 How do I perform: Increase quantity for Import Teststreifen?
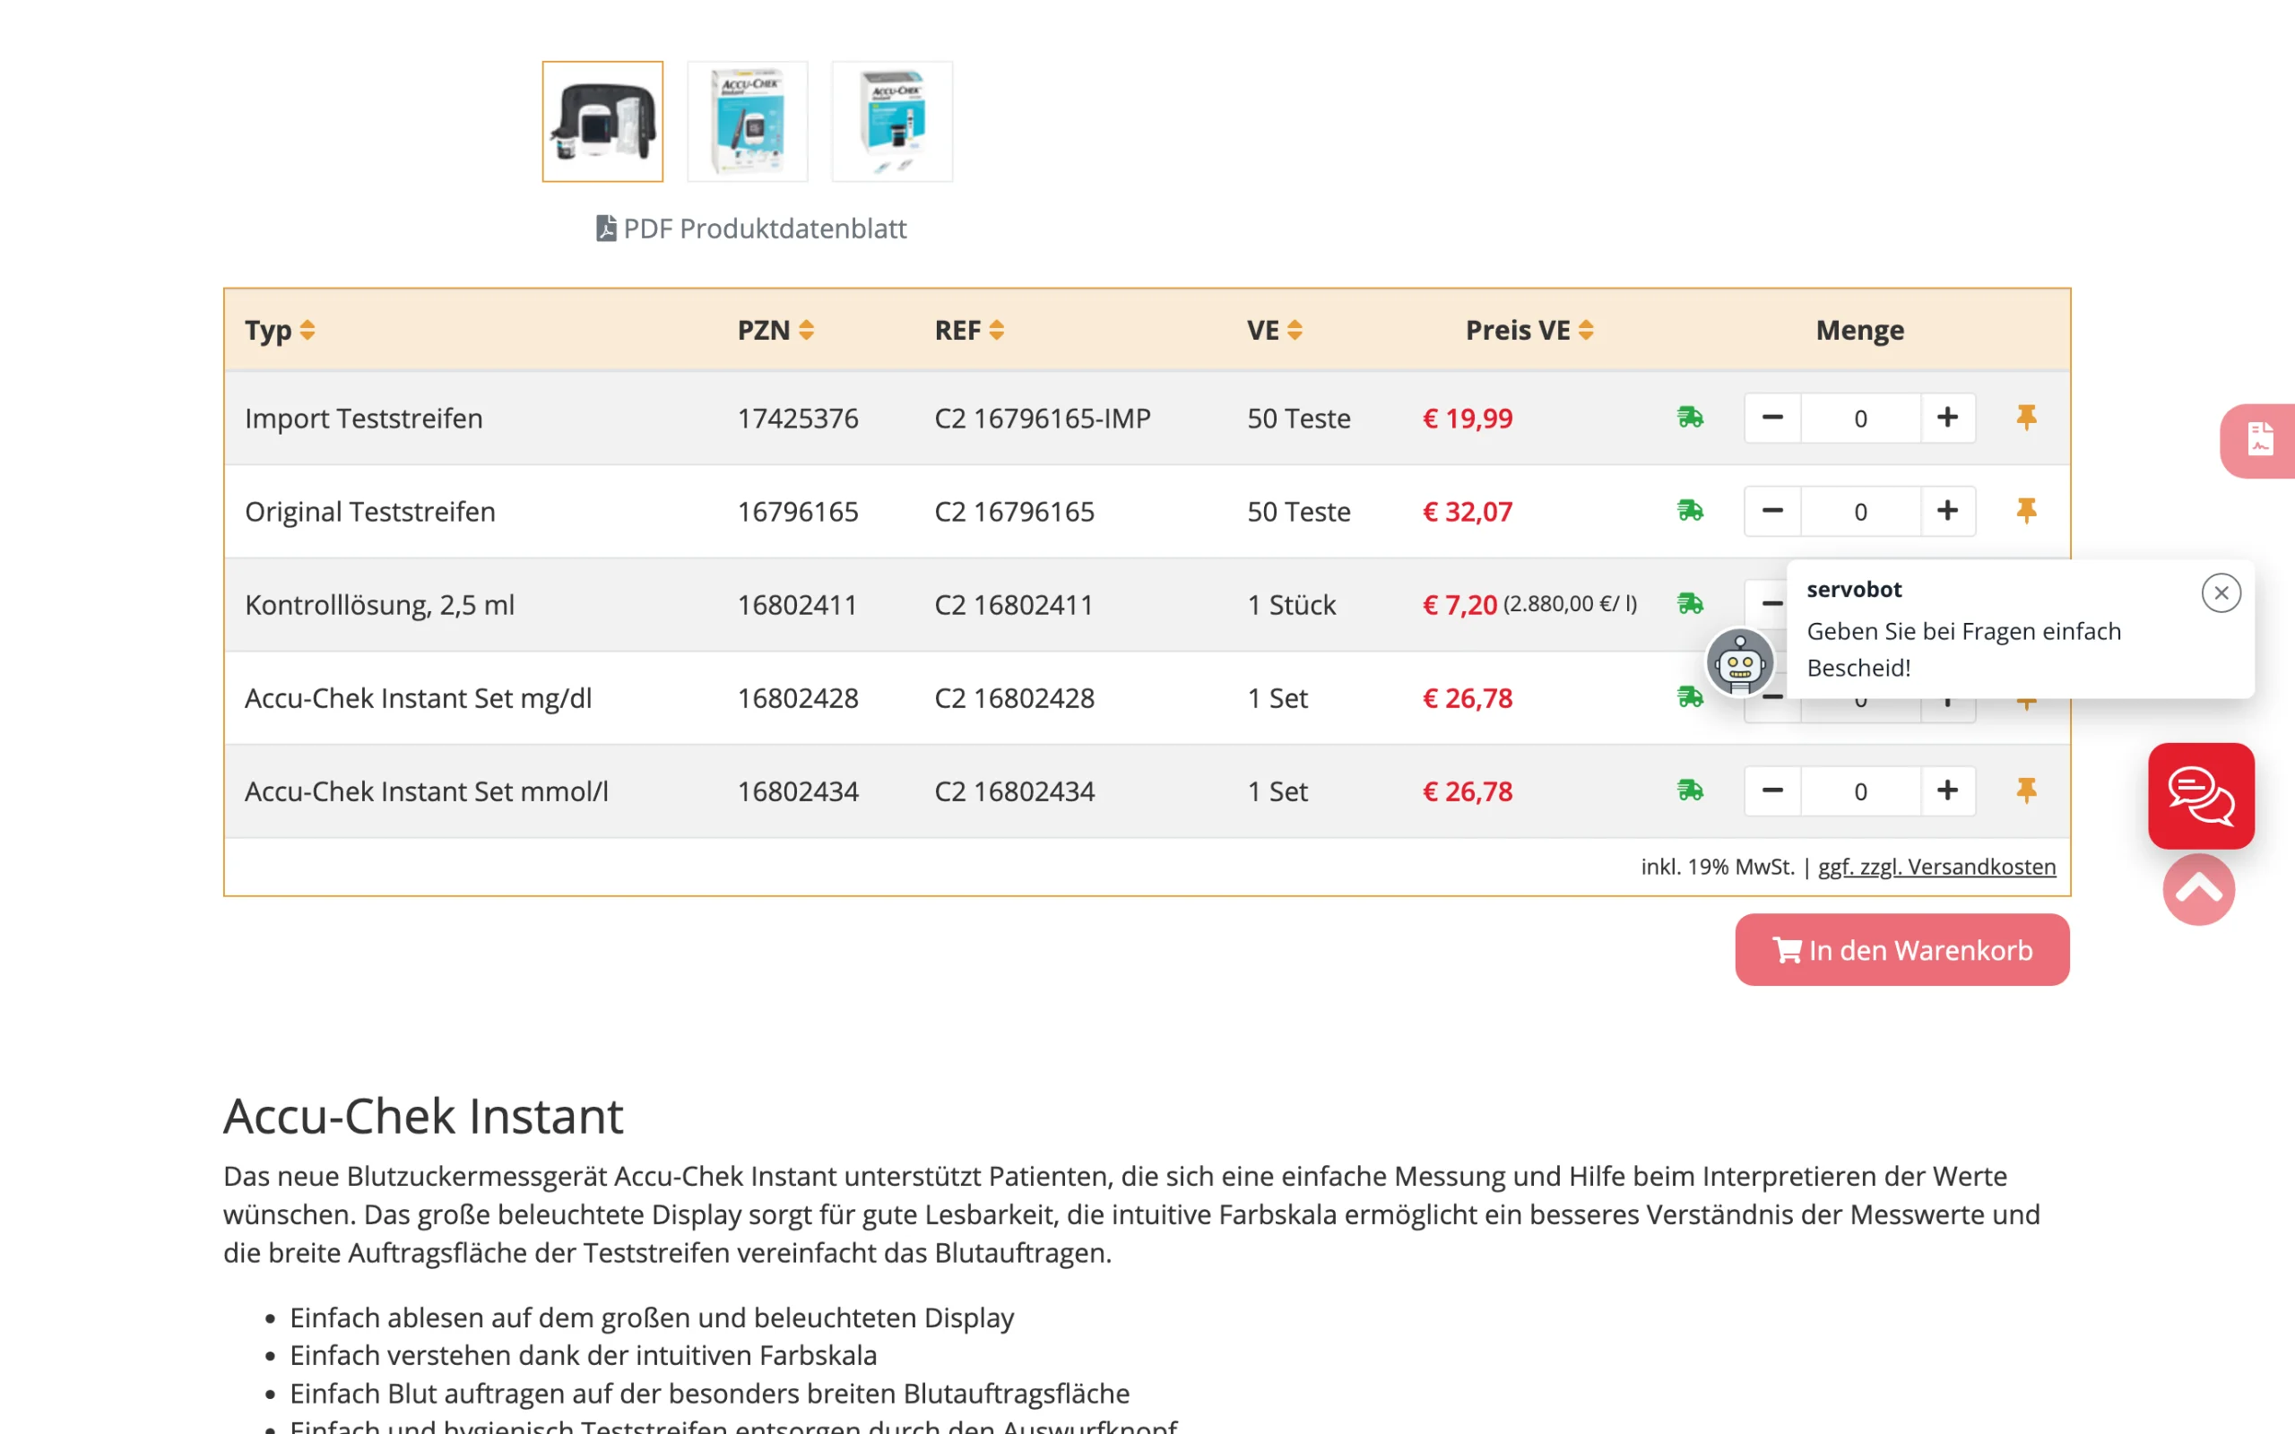[x=1948, y=418]
